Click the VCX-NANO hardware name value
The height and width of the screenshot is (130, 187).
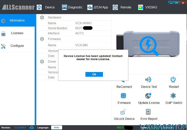[83, 23]
